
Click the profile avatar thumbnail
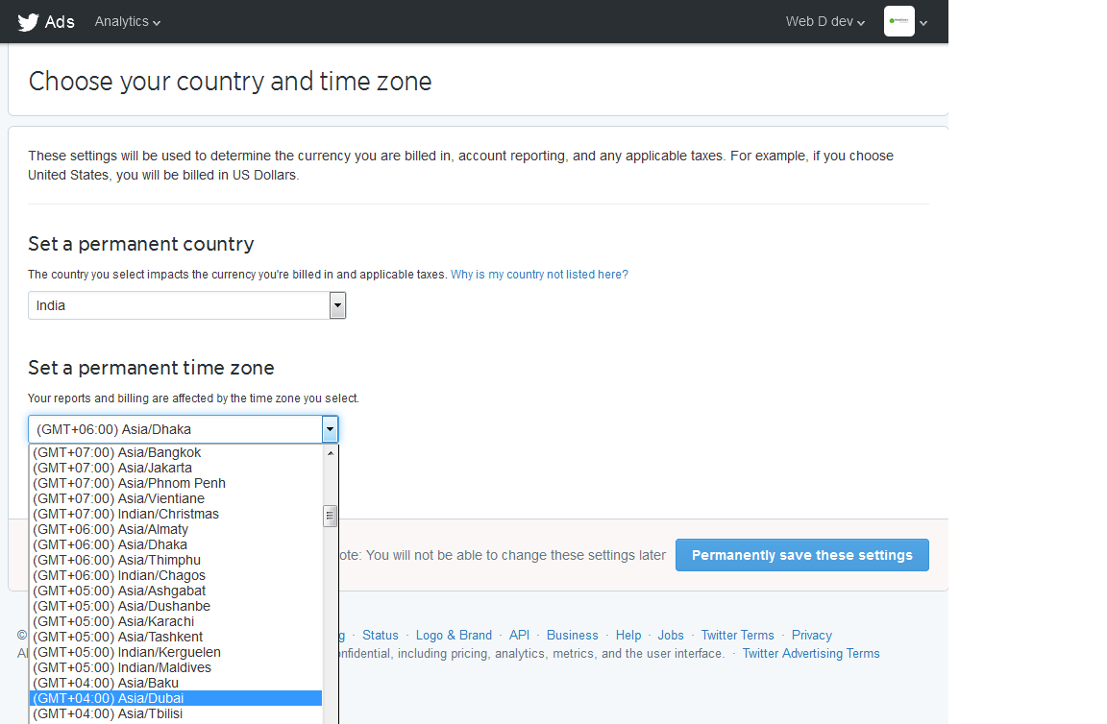898,21
